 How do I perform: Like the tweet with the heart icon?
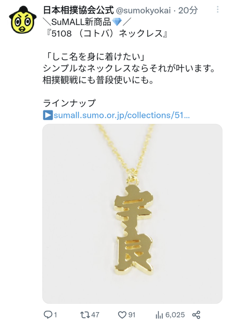[x=122, y=315]
